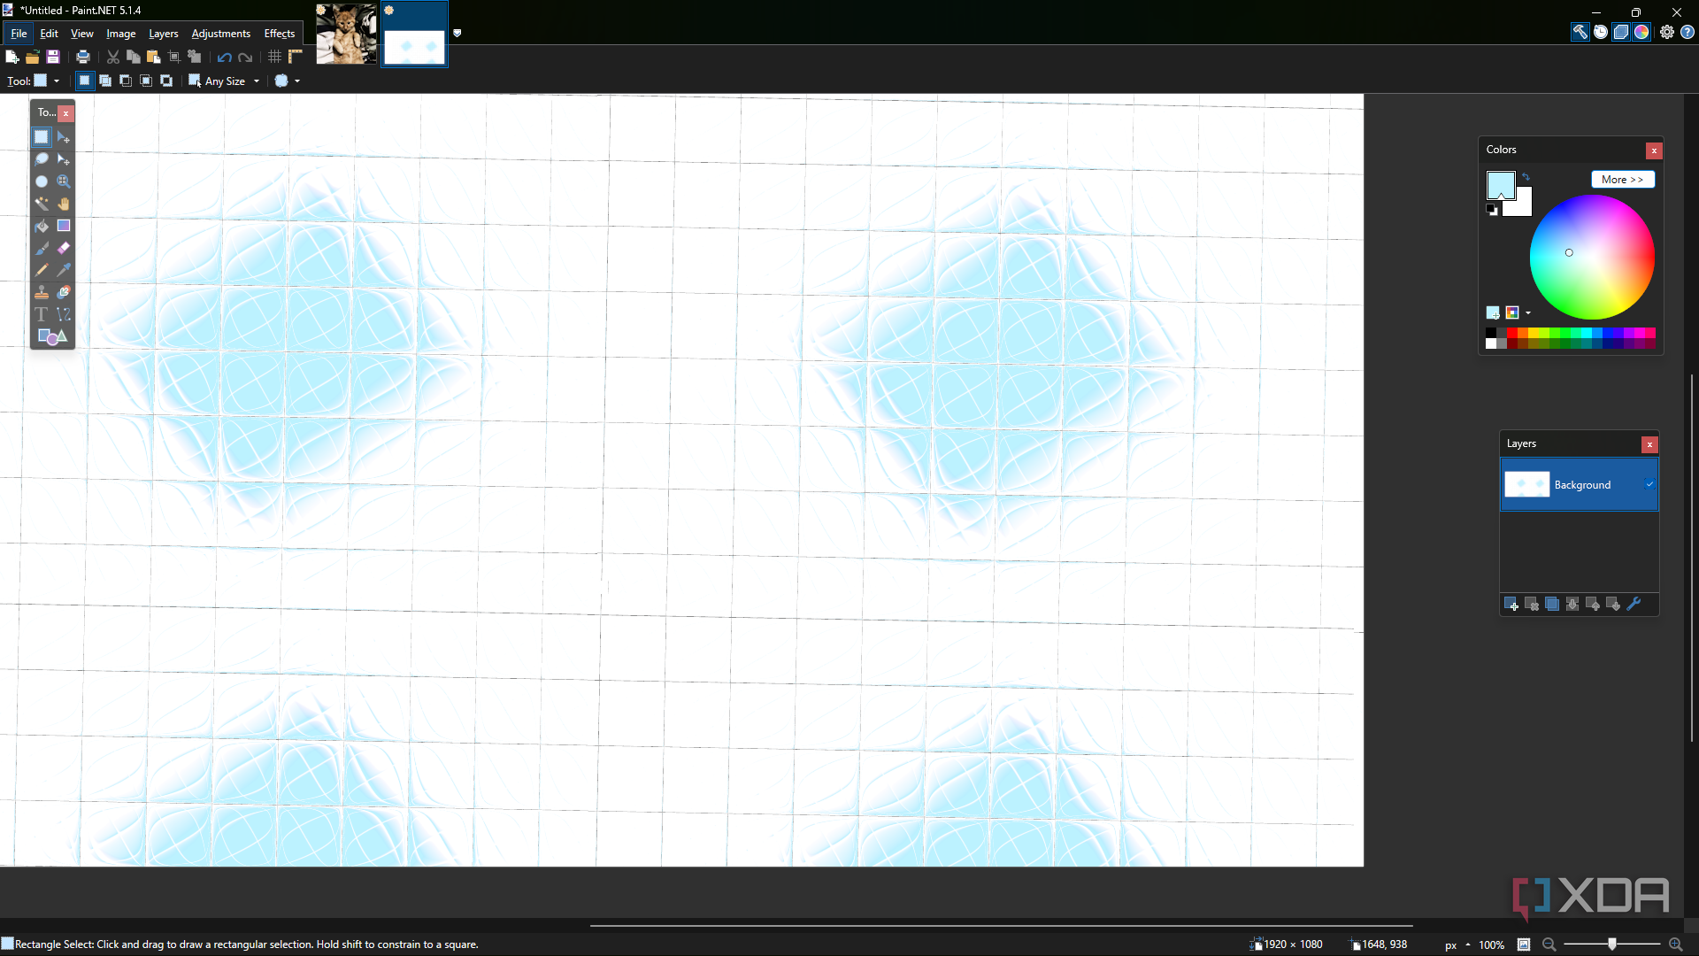Image resolution: width=1699 pixels, height=956 pixels.
Task: Enable Add (union) selection mode
Action: (105, 81)
